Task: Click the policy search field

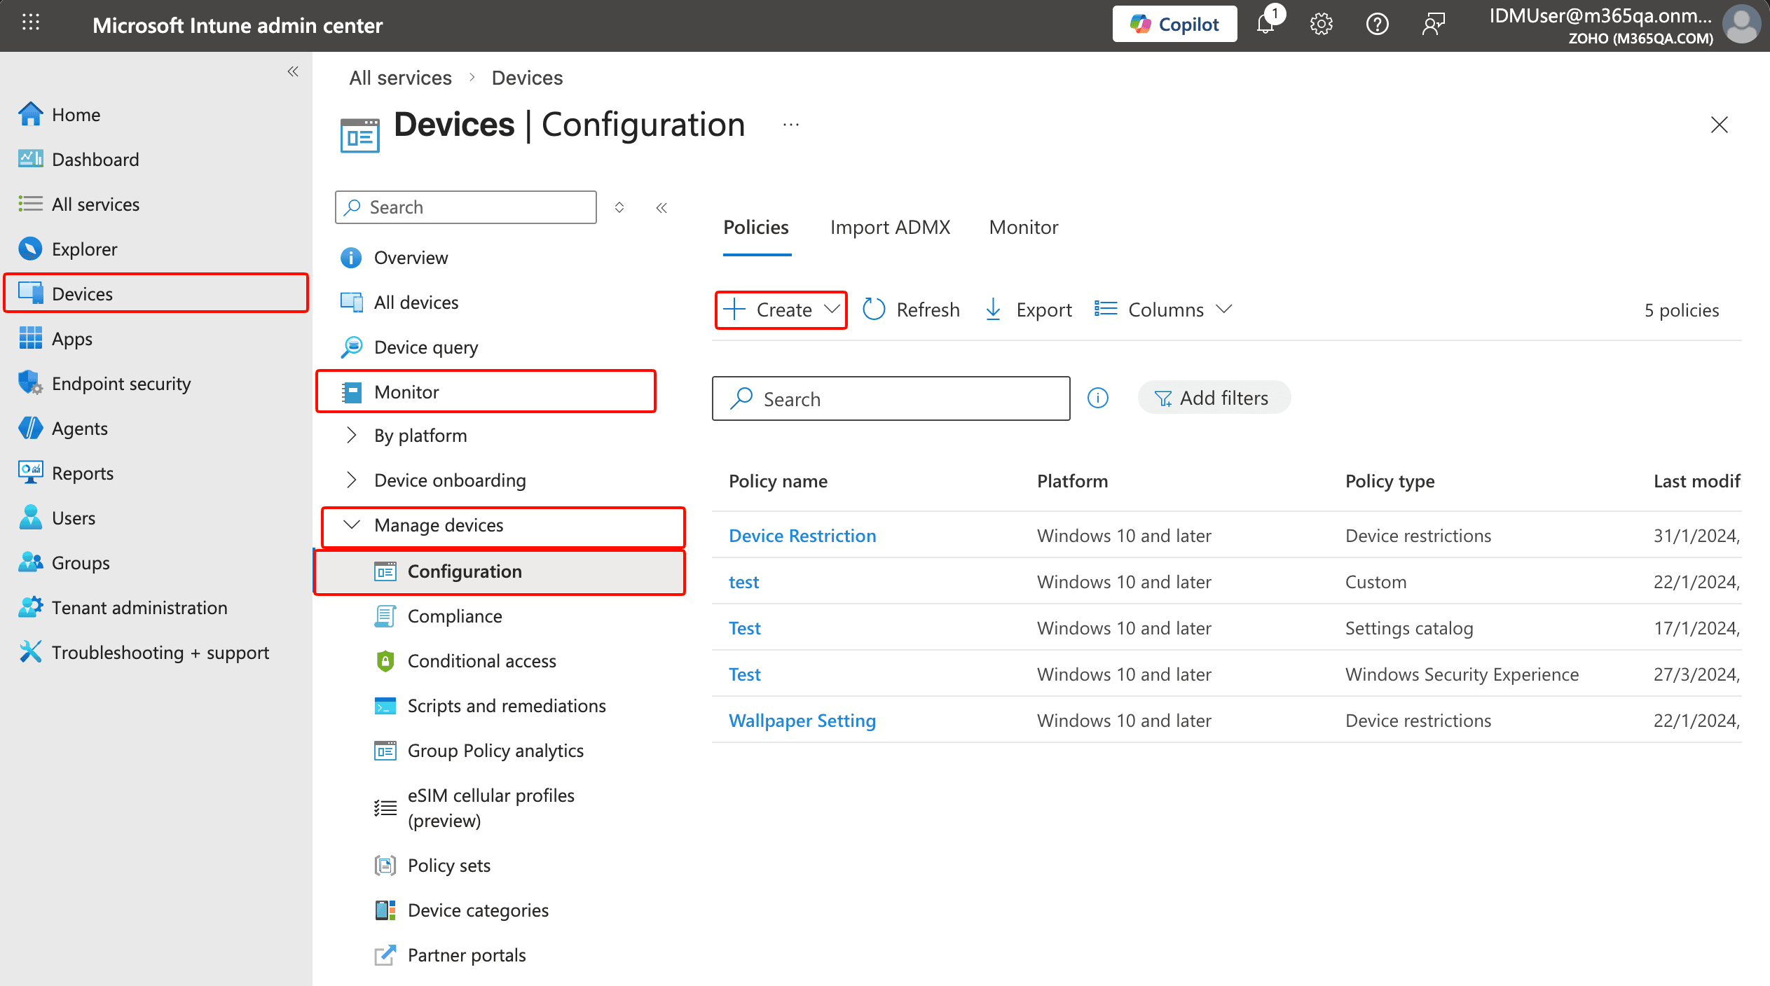Action: pos(890,398)
